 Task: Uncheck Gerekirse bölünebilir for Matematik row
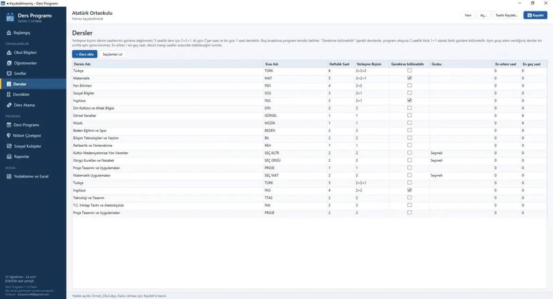pos(409,78)
